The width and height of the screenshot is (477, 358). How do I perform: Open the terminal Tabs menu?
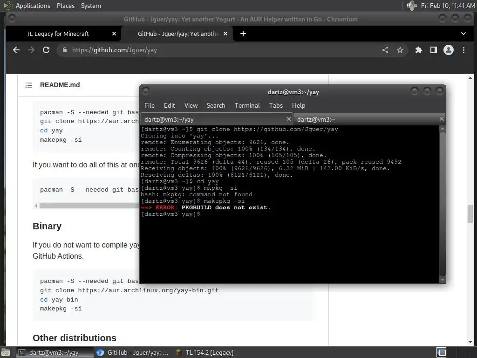click(276, 105)
